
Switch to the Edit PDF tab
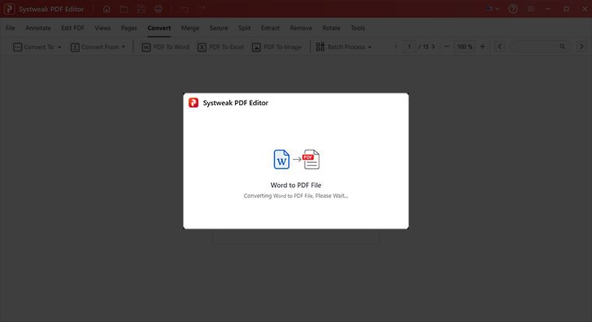[x=72, y=28]
